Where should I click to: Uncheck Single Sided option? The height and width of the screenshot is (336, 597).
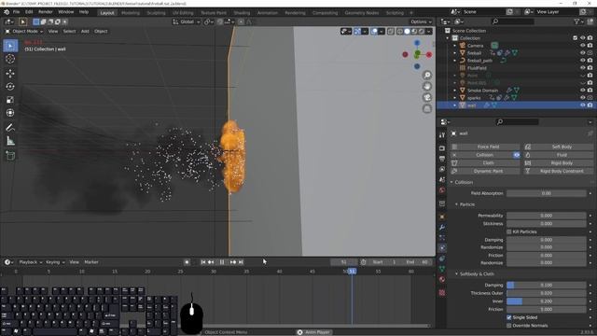tap(509, 317)
